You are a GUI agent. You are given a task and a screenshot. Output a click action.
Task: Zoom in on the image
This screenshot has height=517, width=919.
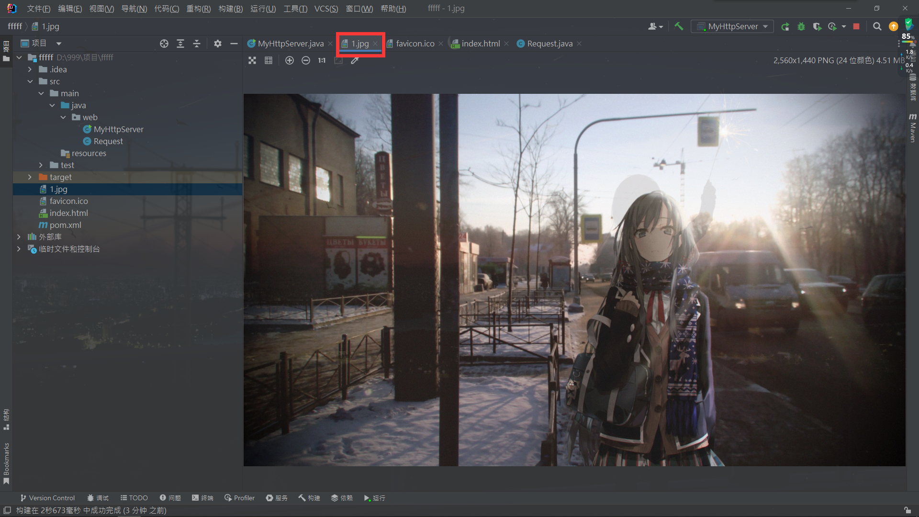[x=290, y=60]
